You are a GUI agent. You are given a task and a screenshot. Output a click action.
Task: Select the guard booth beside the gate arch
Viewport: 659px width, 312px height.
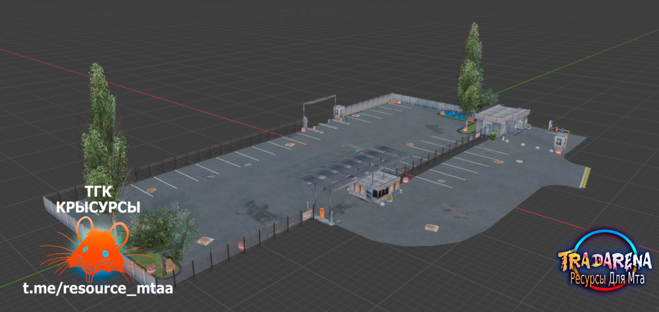(339, 113)
